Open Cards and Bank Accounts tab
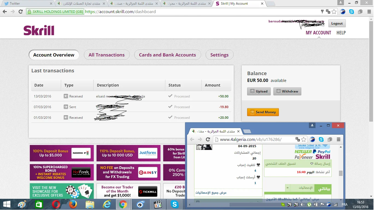 pos(167,55)
